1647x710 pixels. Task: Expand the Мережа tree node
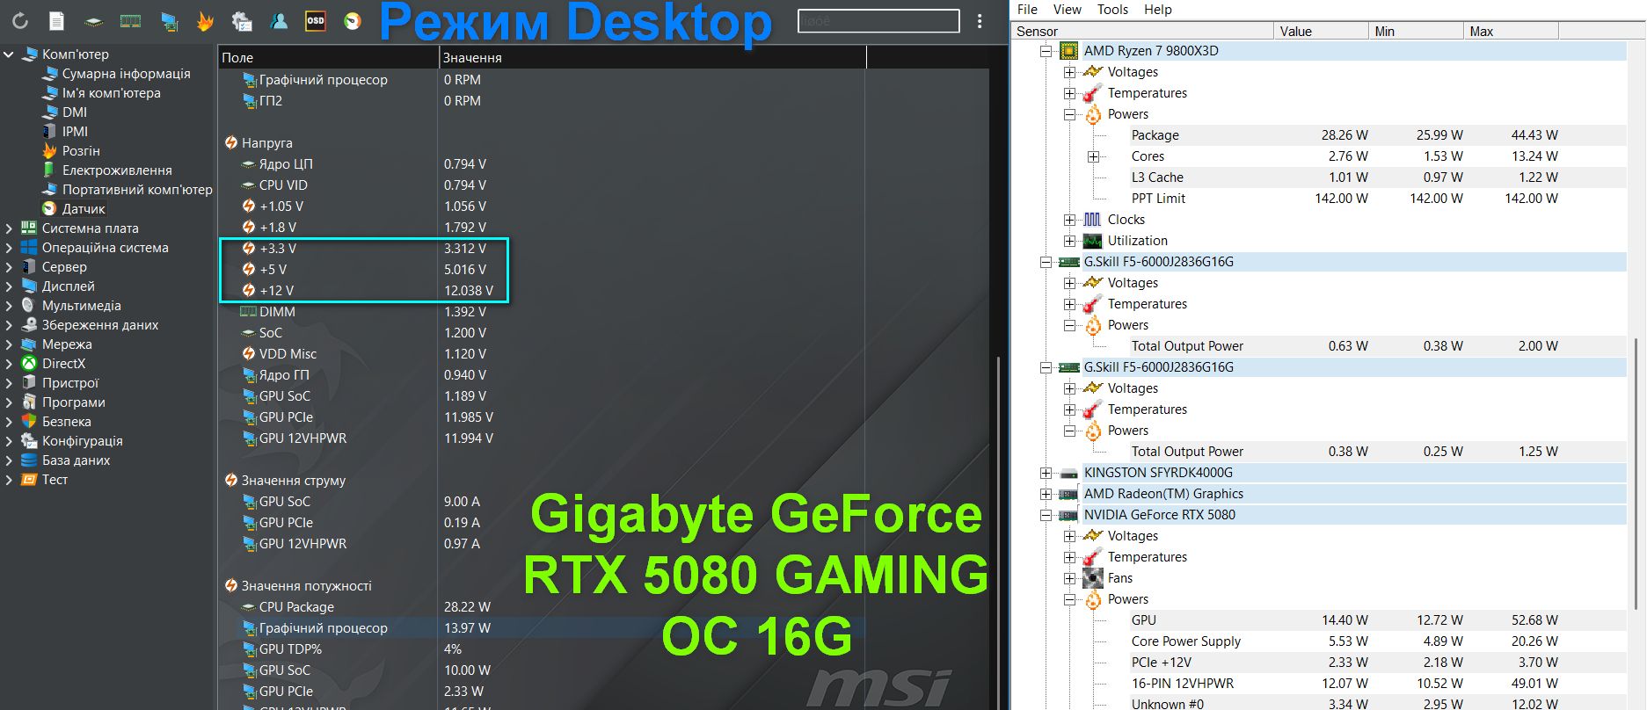click(x=9, y=344)
